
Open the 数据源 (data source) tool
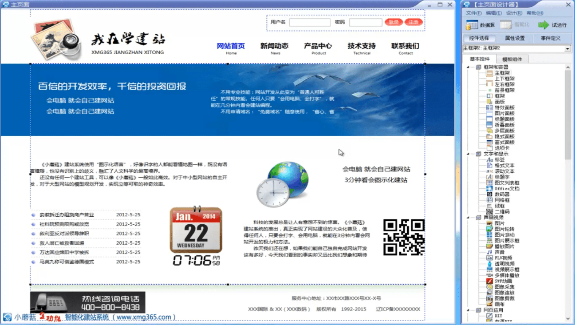482,25
